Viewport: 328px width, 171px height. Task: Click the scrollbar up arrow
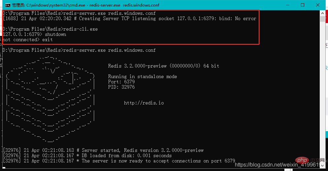pos(323,14)
